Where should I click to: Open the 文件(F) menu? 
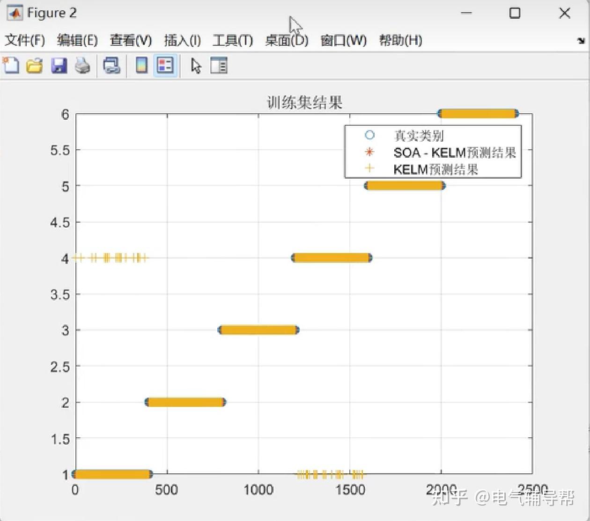[x=25, y=41]
